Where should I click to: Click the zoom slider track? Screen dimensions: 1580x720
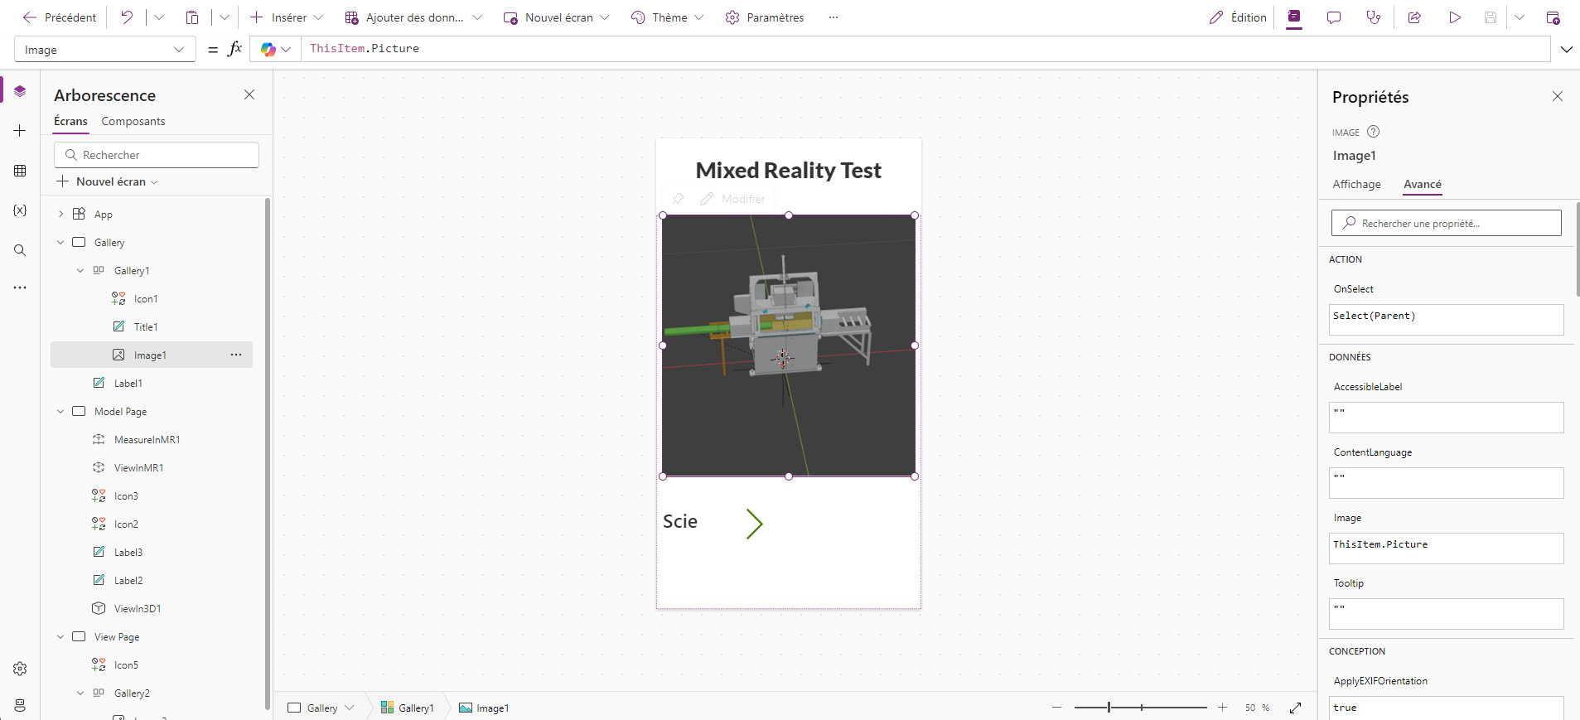point(1160,708)
